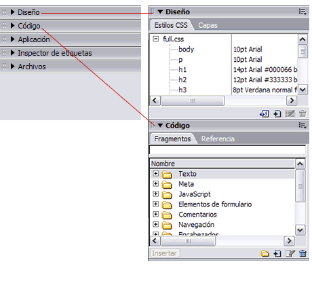This screenshot has height=292, width=312.
Task: Click the open Diseño panel gripper handle
Action: coord(153,12)
